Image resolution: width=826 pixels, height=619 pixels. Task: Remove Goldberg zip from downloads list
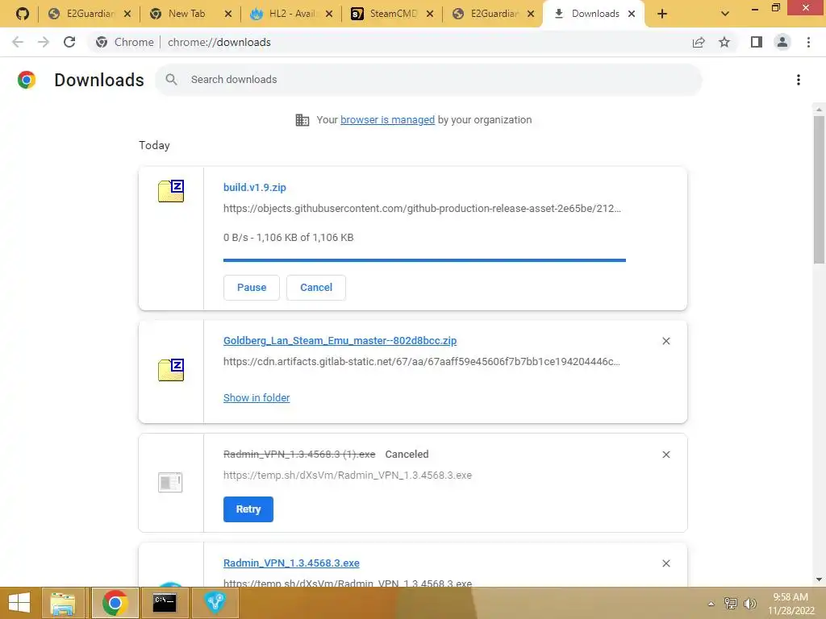pyautogui.click(x=665, y=341)
